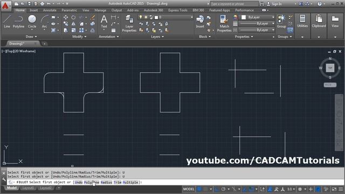Click the Rectangle tool icon
This screenshot has width=345, height=194.
click(53, 17)
